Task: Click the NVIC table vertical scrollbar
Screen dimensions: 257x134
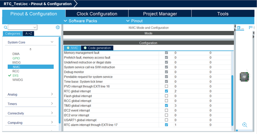Action: [232, 100]
